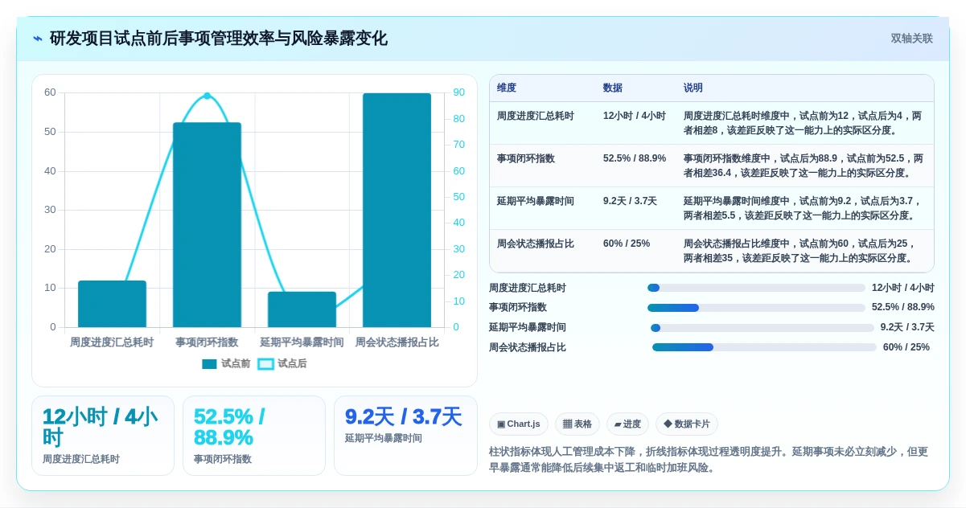
Task: Click the 说明 column header
Action: (693, 88)
